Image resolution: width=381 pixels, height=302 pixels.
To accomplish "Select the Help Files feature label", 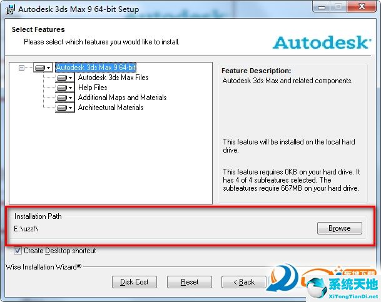I will [x=93, y=88].
